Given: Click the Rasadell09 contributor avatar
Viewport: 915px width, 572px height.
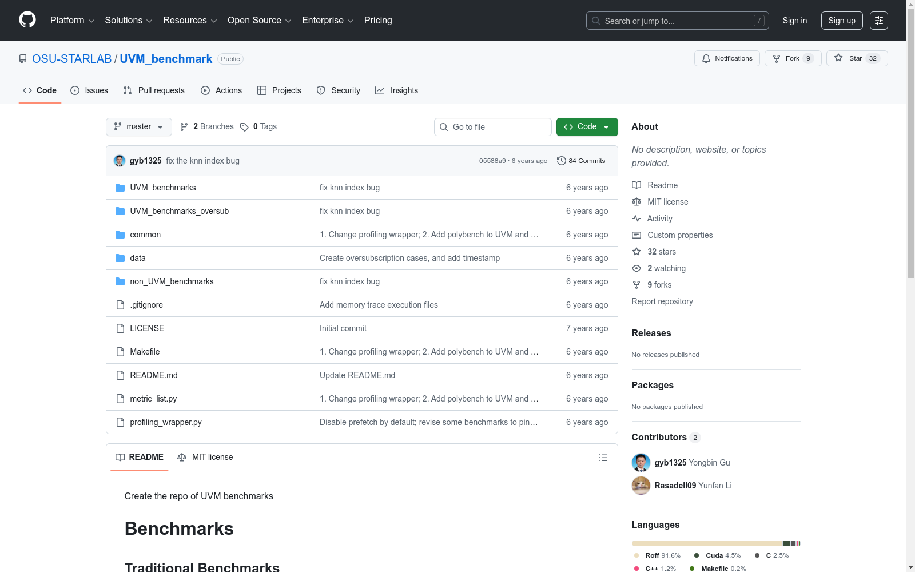Looking at the screenshot, I should [x=641, y=486].
